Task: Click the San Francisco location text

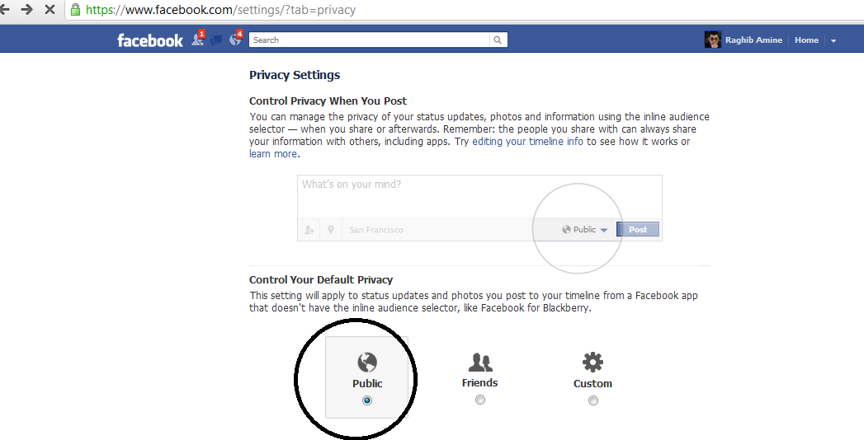Action: point(376,230)
